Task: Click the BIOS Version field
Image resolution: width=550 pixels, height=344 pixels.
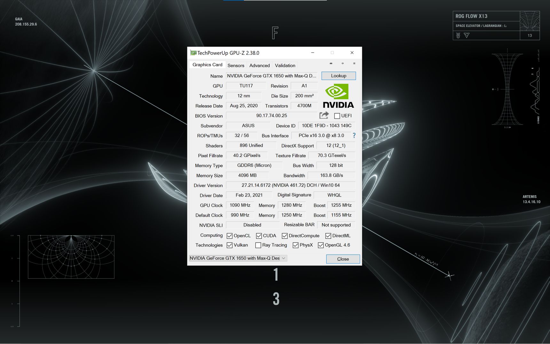Action: pyautogui.click(x=271, y=116)
